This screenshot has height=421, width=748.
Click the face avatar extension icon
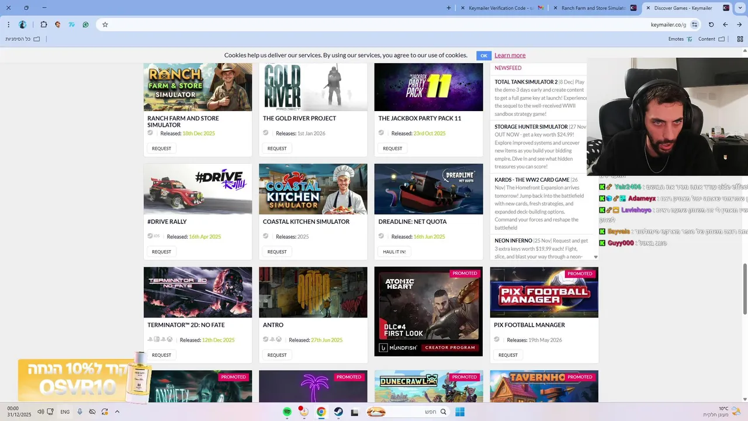click(58, 25)
